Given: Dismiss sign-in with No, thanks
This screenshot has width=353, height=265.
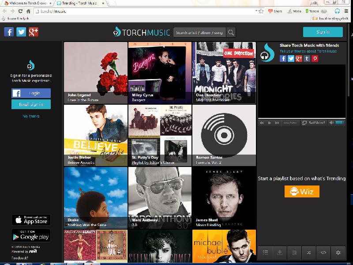Looking at the screenshot, I should coord(31,116).
